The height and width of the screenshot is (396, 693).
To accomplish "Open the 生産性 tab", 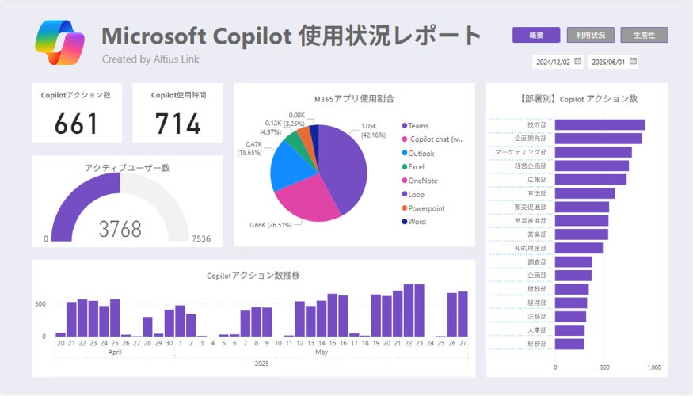I will 645,35.
